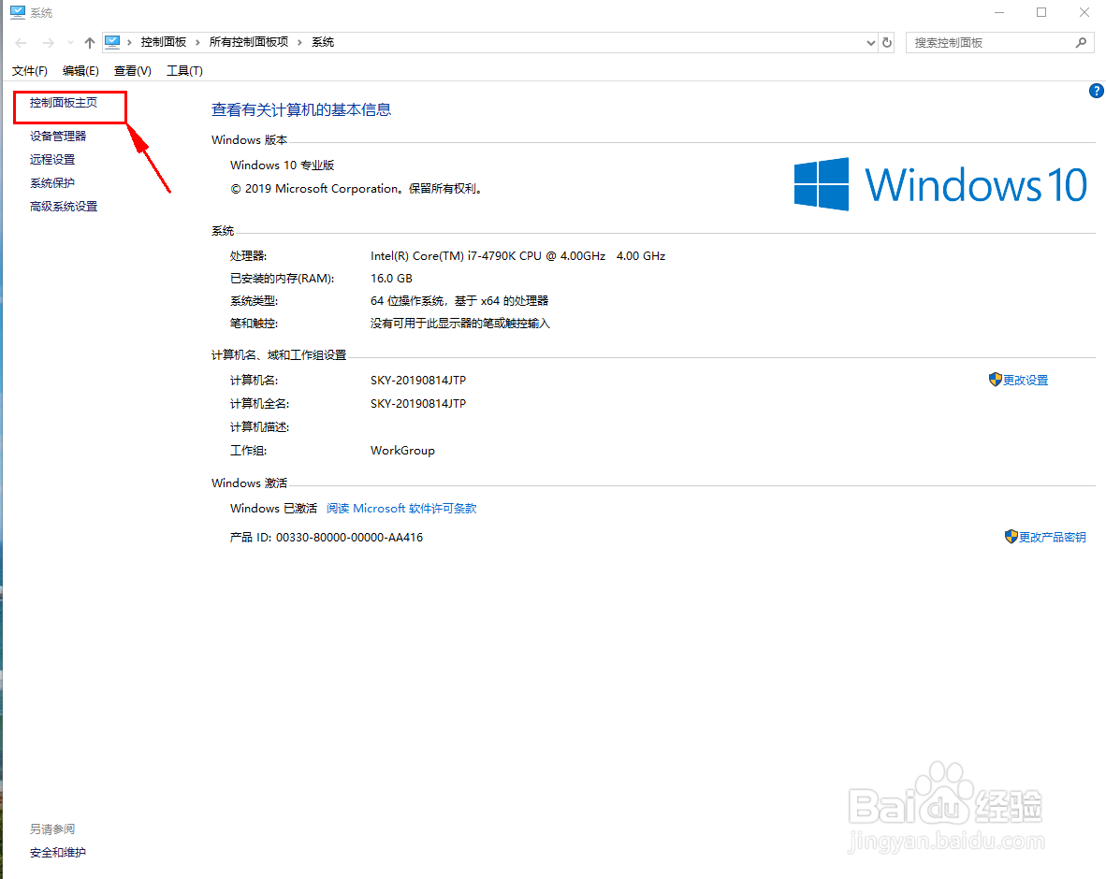Click the 更改产品密钥 link
This screenshot has height=879, width=1106.
coord(1053,537)
